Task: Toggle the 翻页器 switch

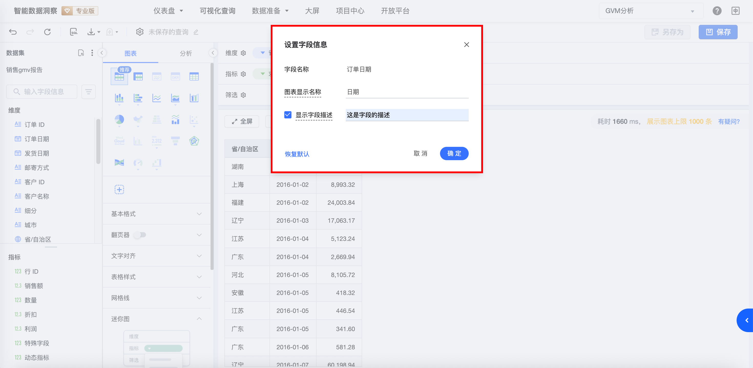Action: (x=140, y=235)
